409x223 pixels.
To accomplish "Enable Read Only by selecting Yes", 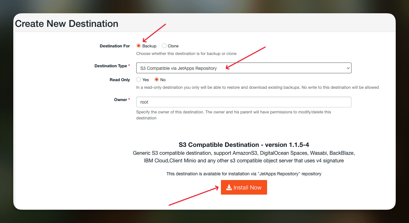I will point(138,80).
